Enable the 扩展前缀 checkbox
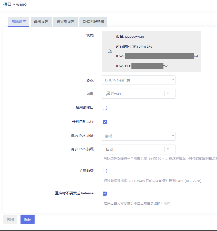217x231 pixels. coord(105,171)
